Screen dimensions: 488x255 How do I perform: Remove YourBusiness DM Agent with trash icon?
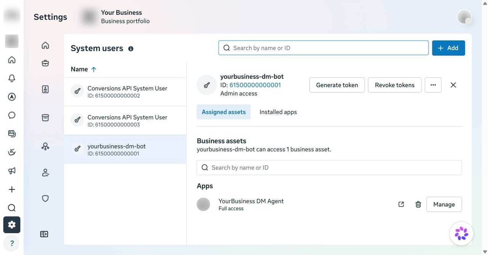click(418, 204)
